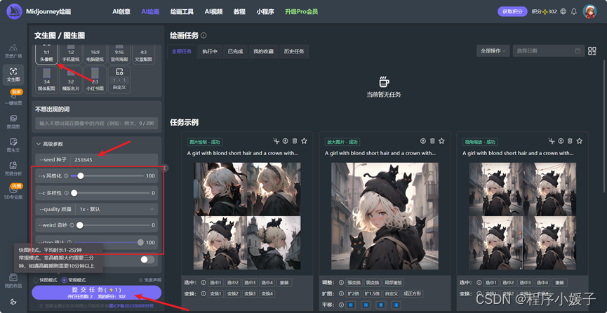This screenshot has height=313, width=607.
Task: Toggle the switch below the stop slider
Action: click(147, 260)
